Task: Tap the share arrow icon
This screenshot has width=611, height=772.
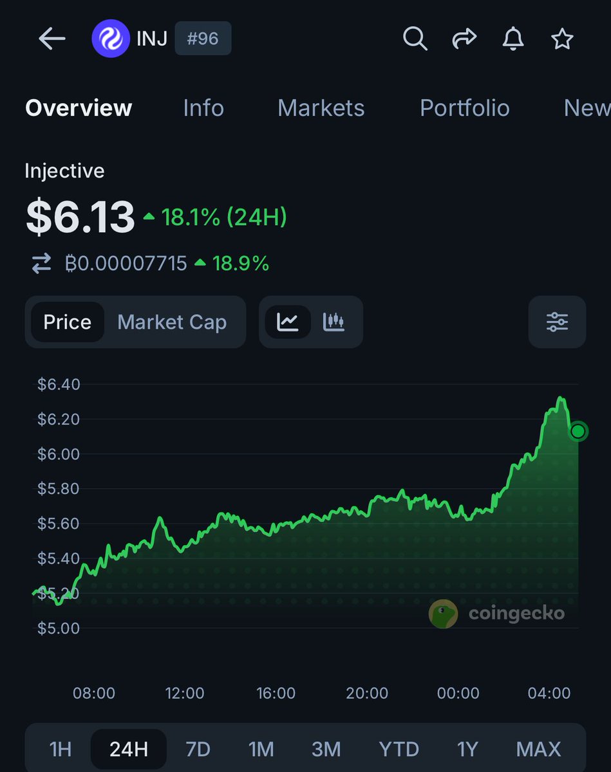Action: tap(464, 39)
